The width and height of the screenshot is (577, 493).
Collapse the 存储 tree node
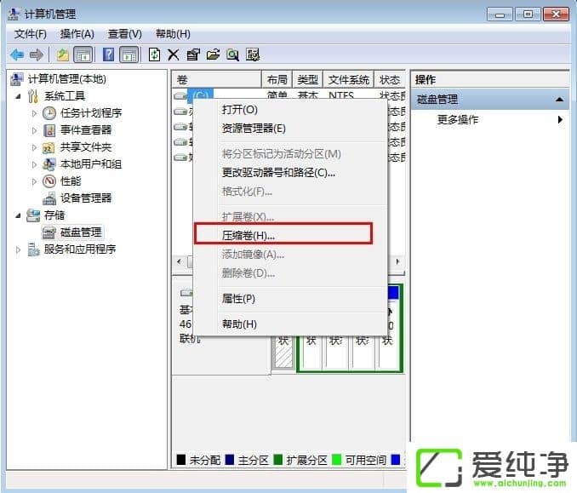tap(19, 215)
